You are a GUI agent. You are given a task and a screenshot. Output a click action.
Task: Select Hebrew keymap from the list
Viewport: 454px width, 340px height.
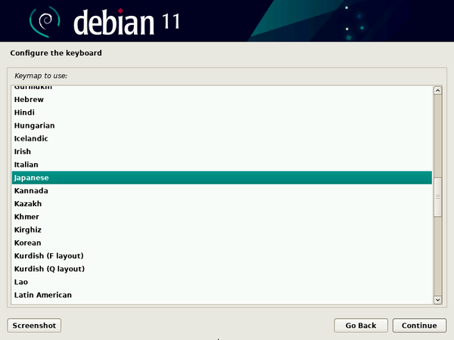(x=29, y=100)
